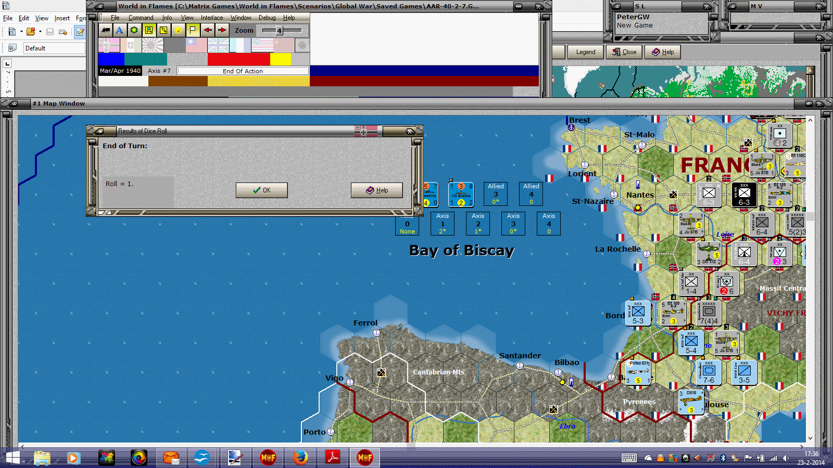This screenshot has width=833, height=468.
Task: Open the Interface menu
Action: pos(212,18)
